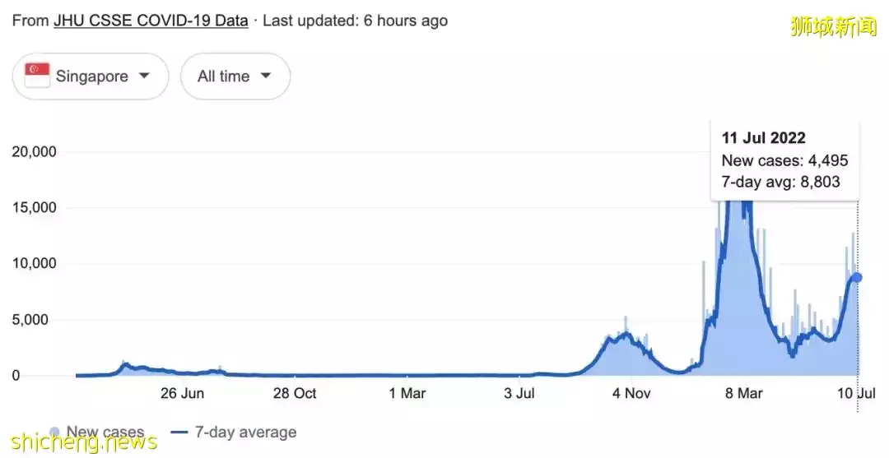
Task: Click the 10 Jul x-axis label
Action: pos(858,393)
